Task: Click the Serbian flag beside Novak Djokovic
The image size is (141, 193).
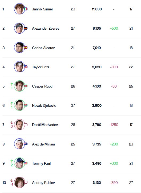Action: (26, 105)
